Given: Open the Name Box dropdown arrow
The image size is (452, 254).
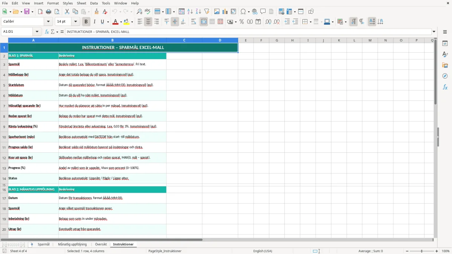Looking at the screenshot, I should (37, 32).
